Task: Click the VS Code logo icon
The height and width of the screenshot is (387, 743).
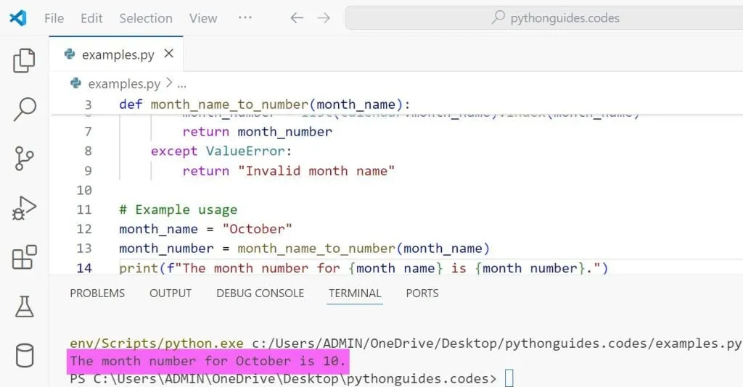Action: 18,18
